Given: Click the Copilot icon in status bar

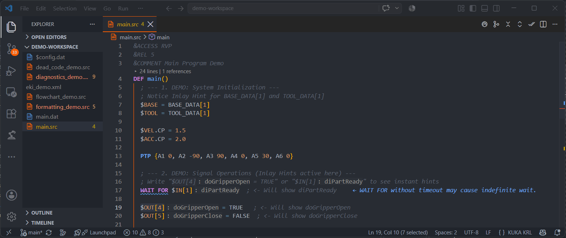Looking at the screenshot, I should 543,233.
